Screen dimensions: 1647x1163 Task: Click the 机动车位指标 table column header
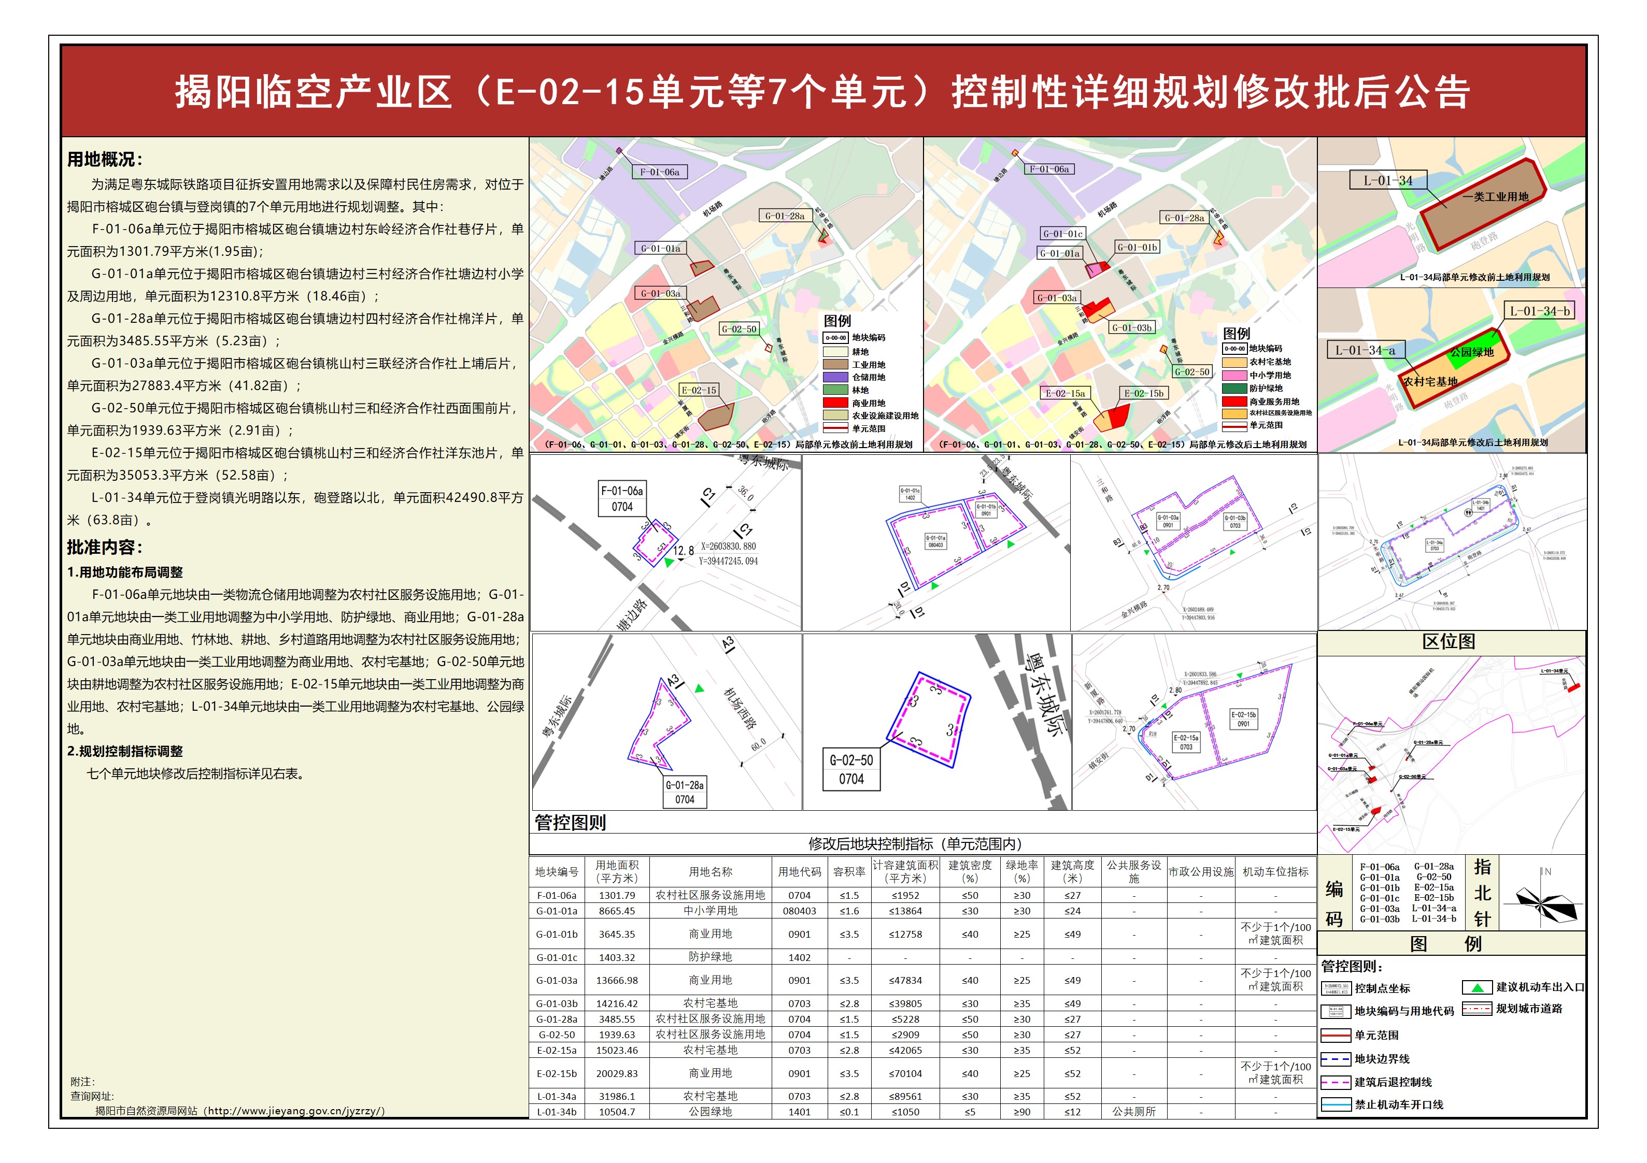click(1275, 872)
